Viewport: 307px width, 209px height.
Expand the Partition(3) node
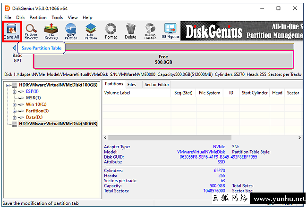coord(15,111)
